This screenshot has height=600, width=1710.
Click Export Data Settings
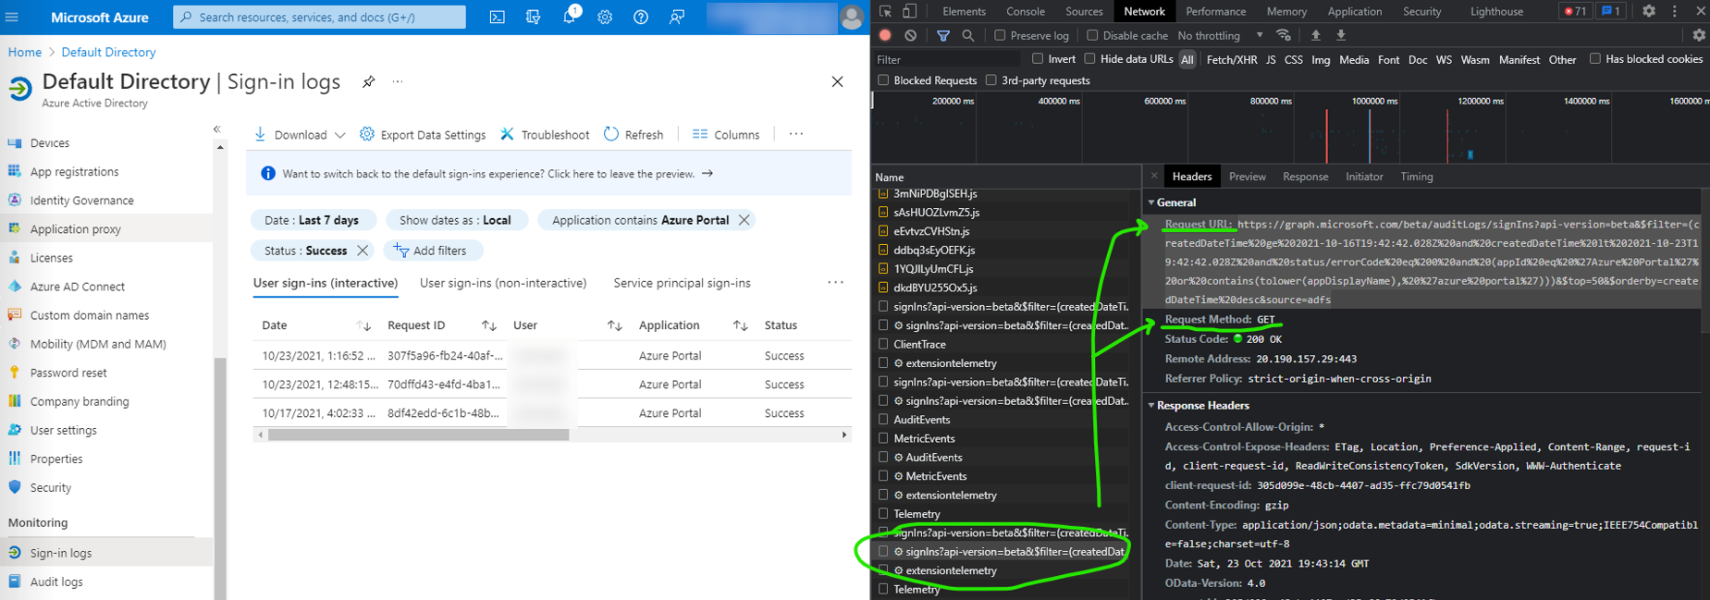423,135
